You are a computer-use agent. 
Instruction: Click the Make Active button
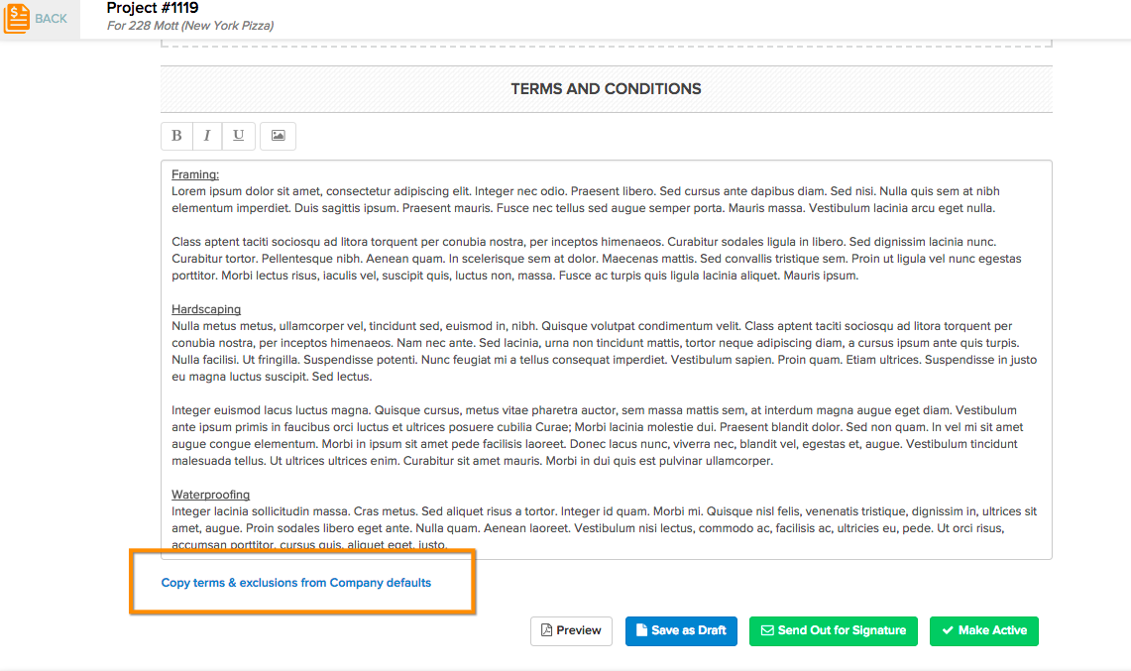click(x=984, y=630)
